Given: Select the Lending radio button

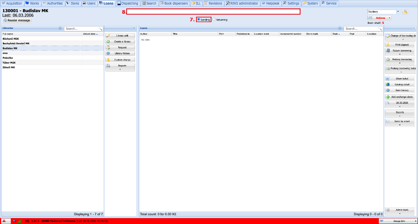Looking at the screenshot, I should 199,20.
